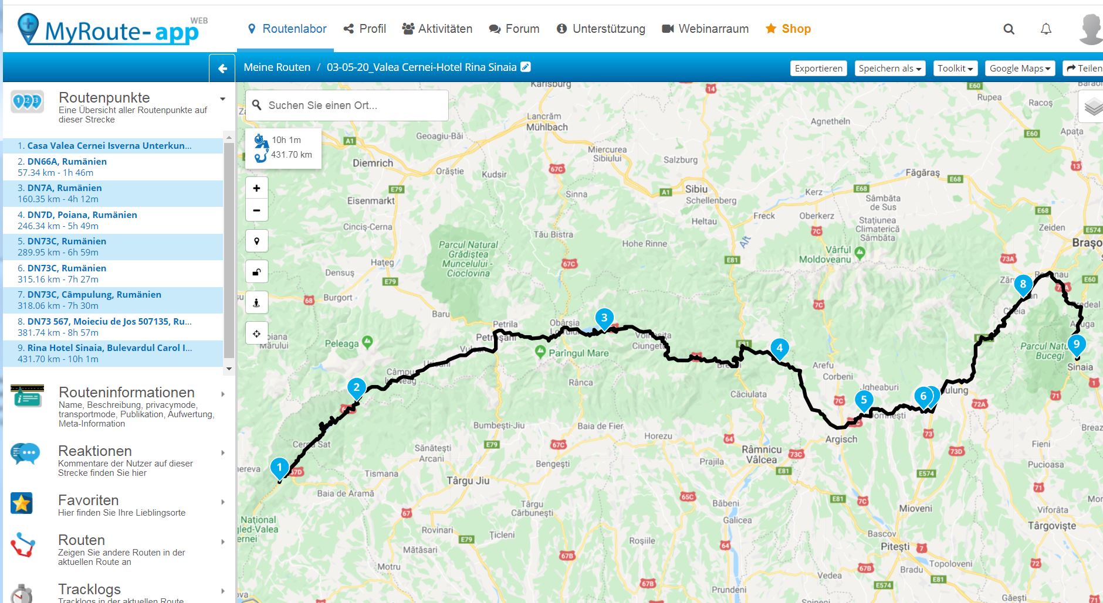Click the Suchen Sie einen Ort search field
The height and width of the screenshot is (603, 1103).
click(347, 105)
